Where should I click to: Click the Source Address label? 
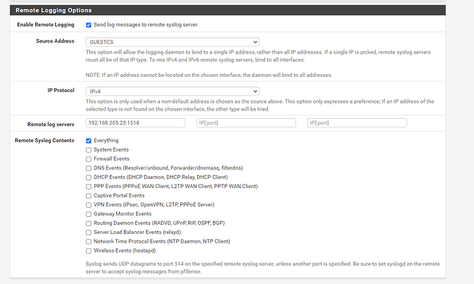55,41
